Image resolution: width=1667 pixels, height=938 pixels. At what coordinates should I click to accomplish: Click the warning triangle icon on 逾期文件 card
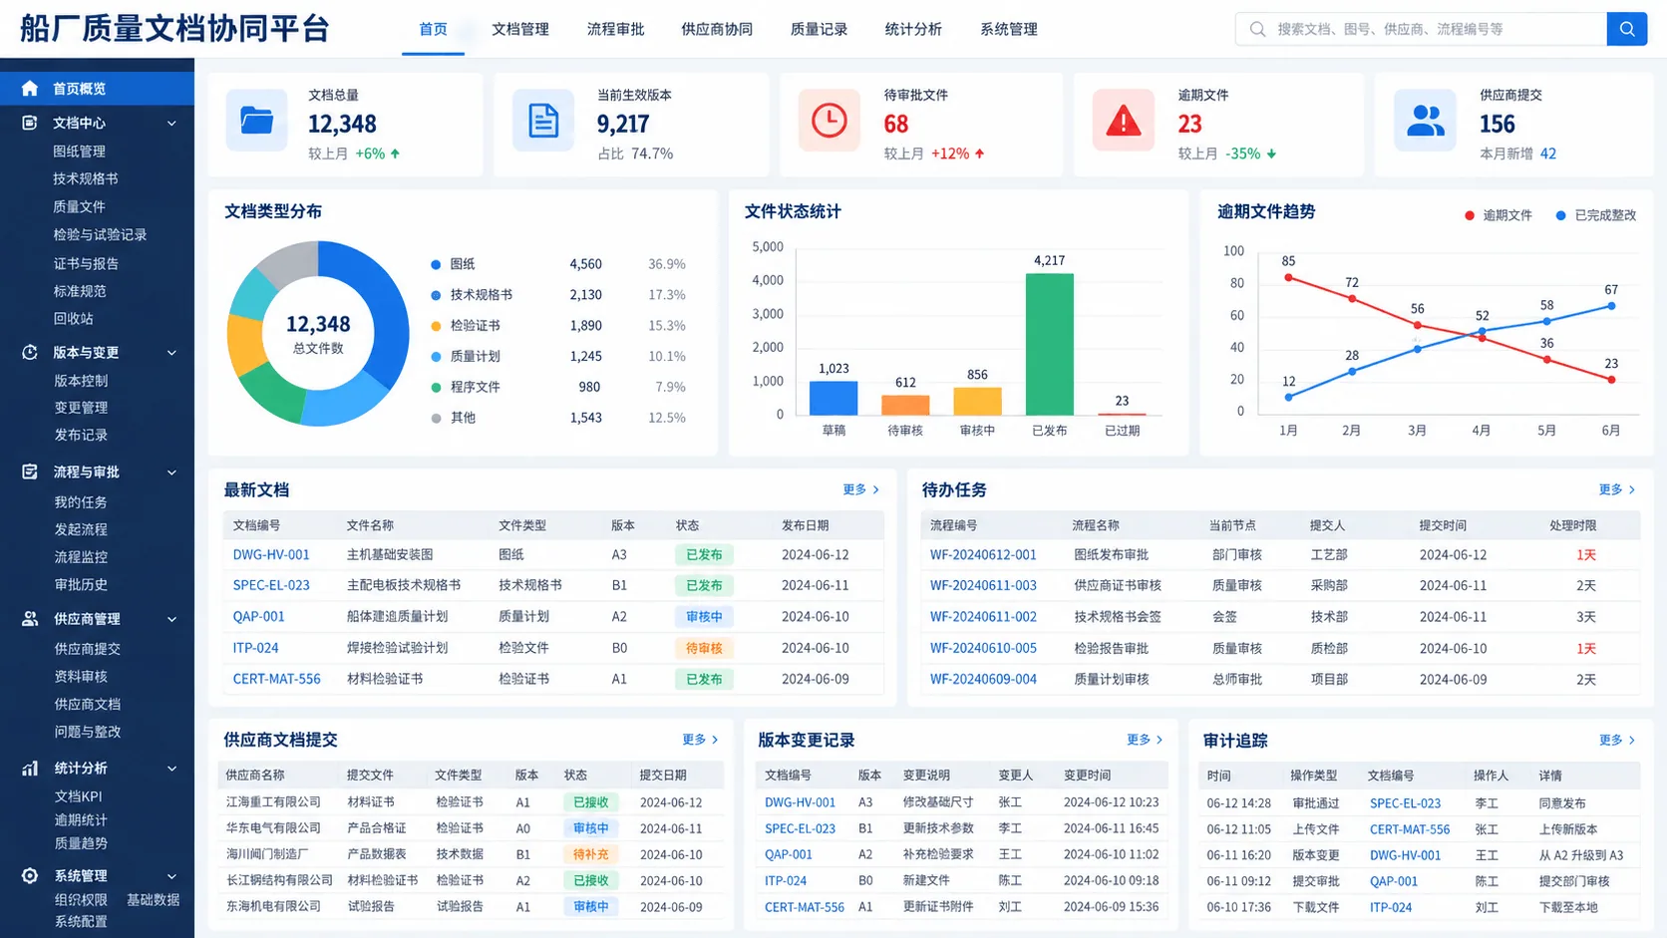click(1124, 121)
